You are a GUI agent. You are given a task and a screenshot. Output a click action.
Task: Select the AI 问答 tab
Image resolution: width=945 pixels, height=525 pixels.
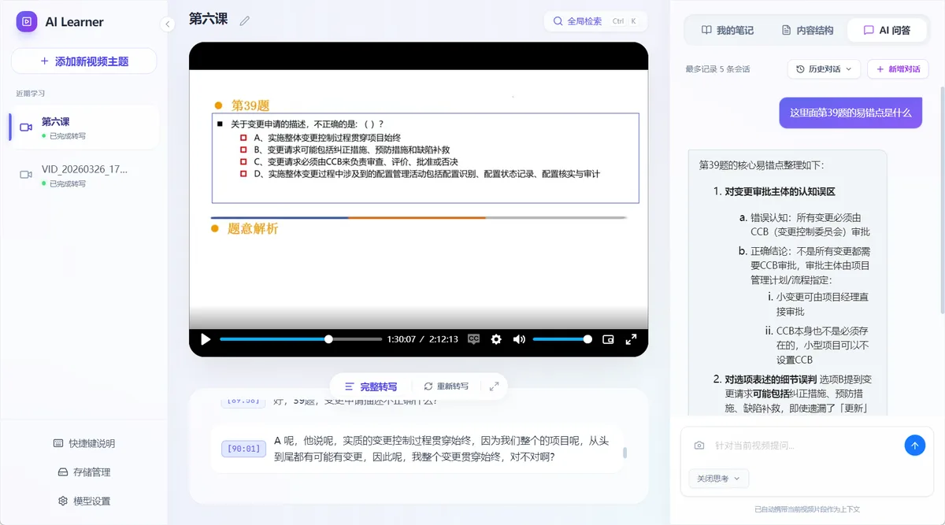[887, 30]
